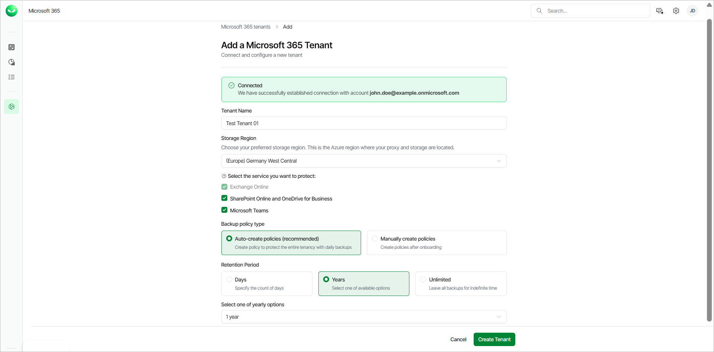This screenshot has height=352, width=714.
Task: Select Unlimited retention period
Action: (x=423, y=280)
